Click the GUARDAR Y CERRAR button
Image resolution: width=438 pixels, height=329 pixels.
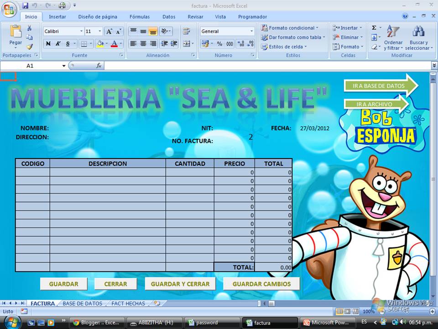pyautogui.click(x=180, y=284)
